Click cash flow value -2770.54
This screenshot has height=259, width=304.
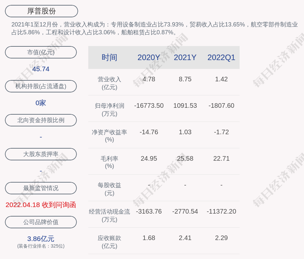pyautogui.click(x=185, y=211)
